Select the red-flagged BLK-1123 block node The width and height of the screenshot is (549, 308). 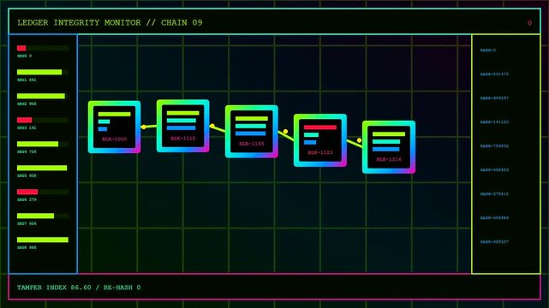320,140
